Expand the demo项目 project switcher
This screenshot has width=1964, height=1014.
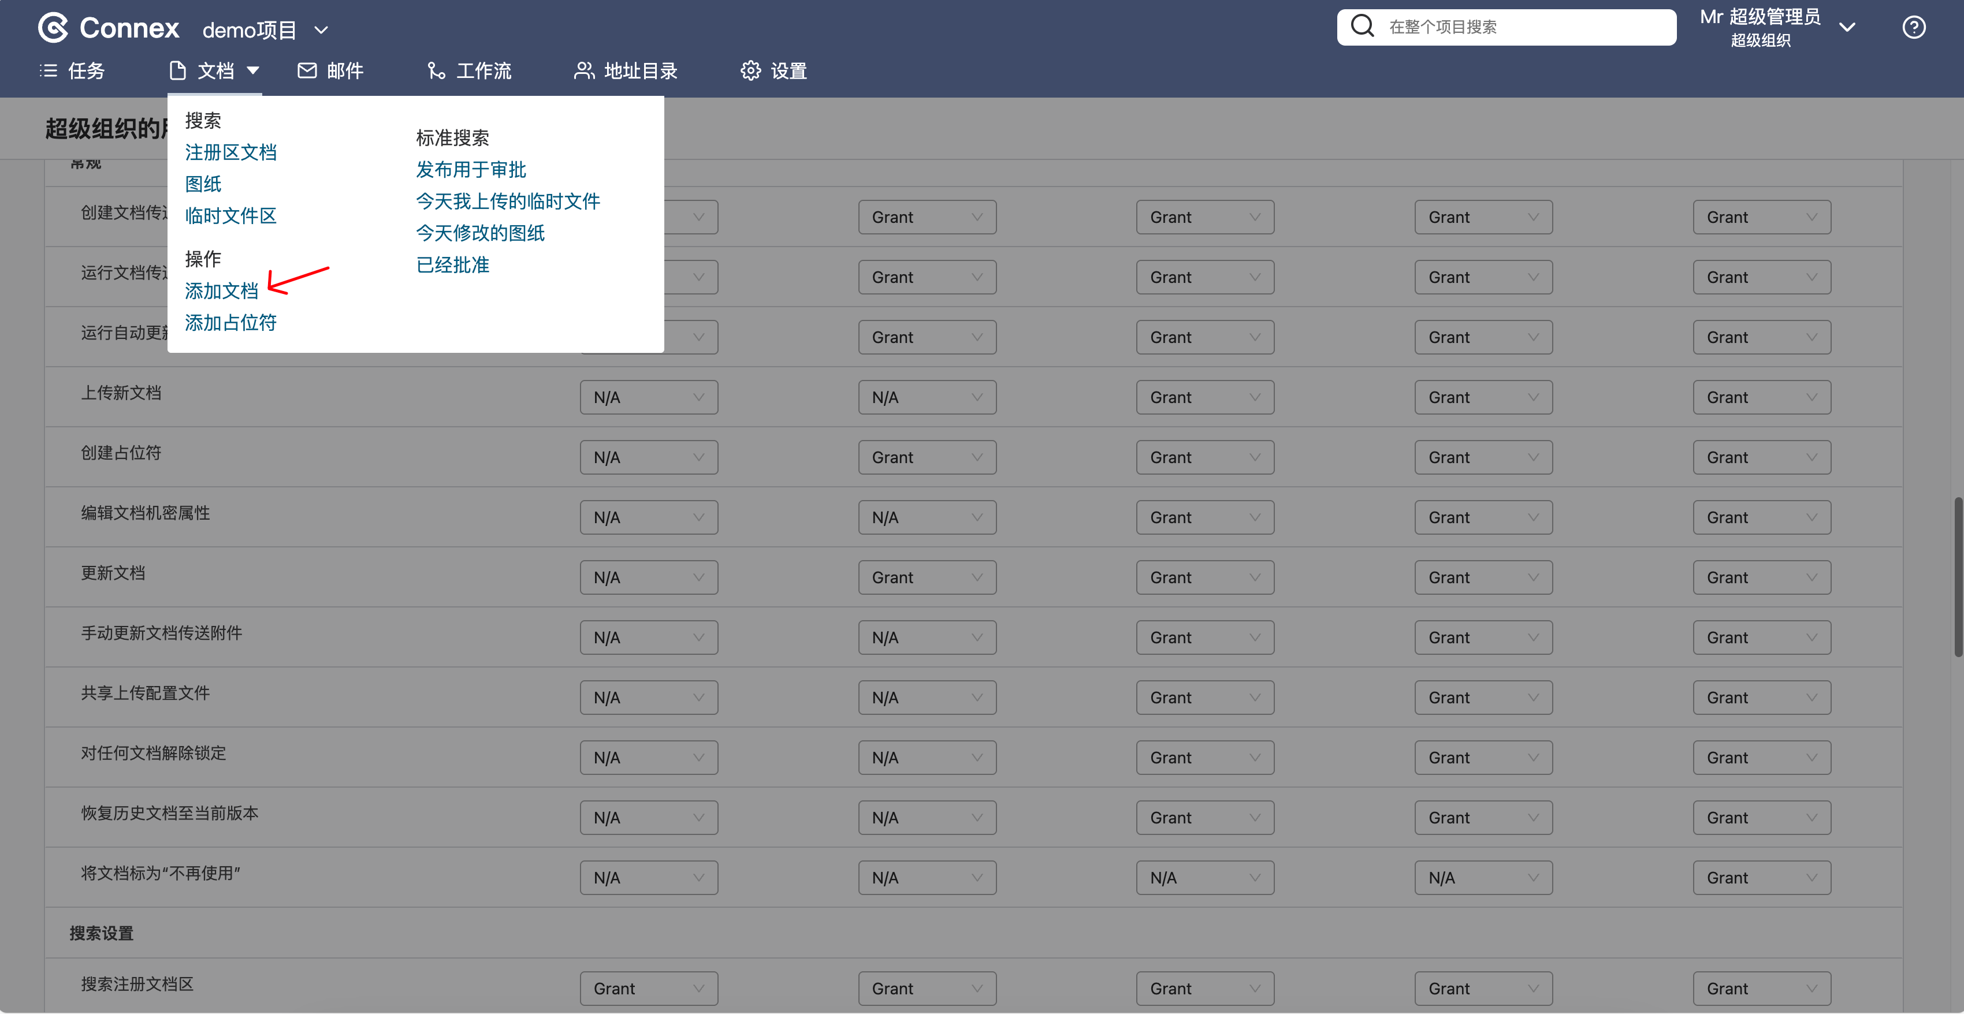point(321,31)
